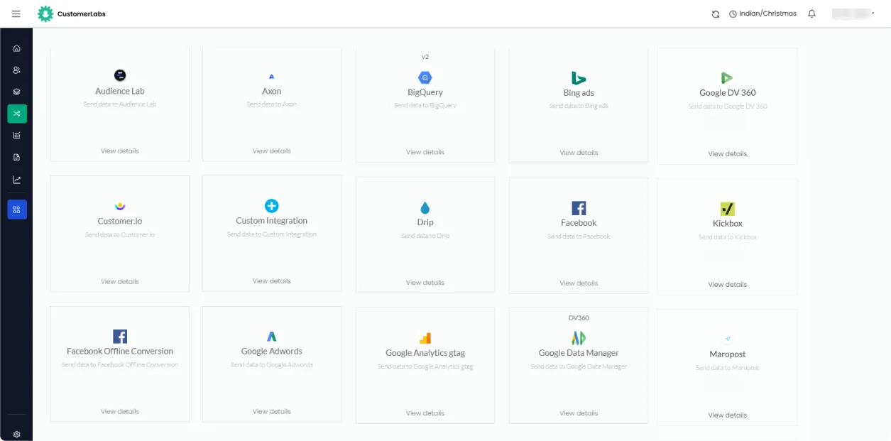Open the layers icon in sidebar
The width and height of the screenshot is (891, 441).
click(x=17, y=92)
